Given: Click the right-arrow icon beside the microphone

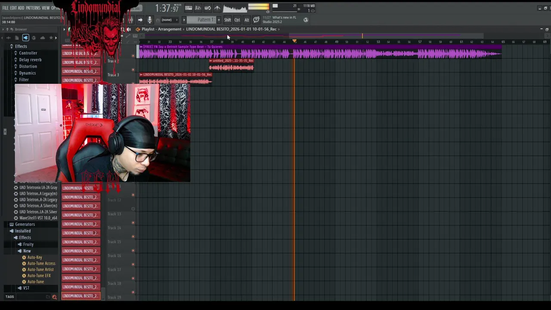Looking at the screenshot, I should 140,20.
